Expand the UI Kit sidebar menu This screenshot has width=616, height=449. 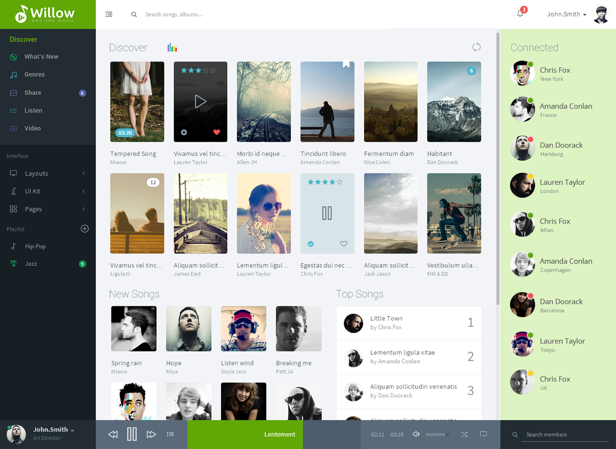coord(48,191)
